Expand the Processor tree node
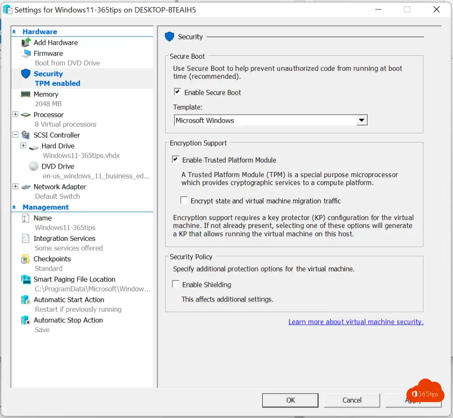This screenshot has width=453, height=418. pos(15,114)
